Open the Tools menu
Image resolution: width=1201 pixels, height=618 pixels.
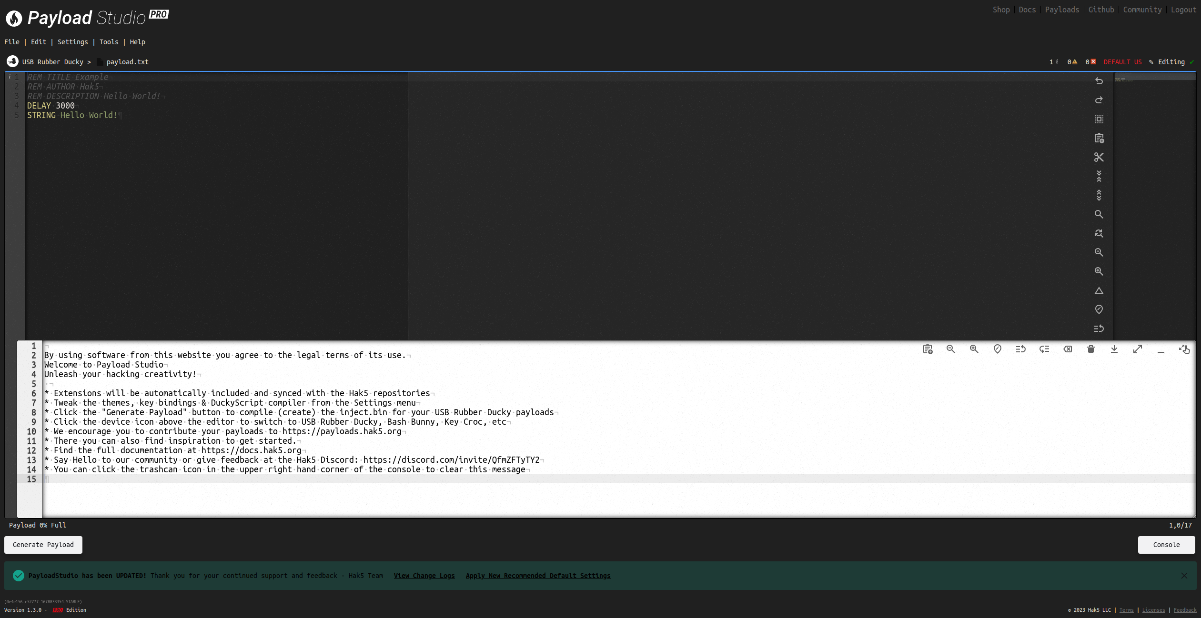(x=109, y=42)
